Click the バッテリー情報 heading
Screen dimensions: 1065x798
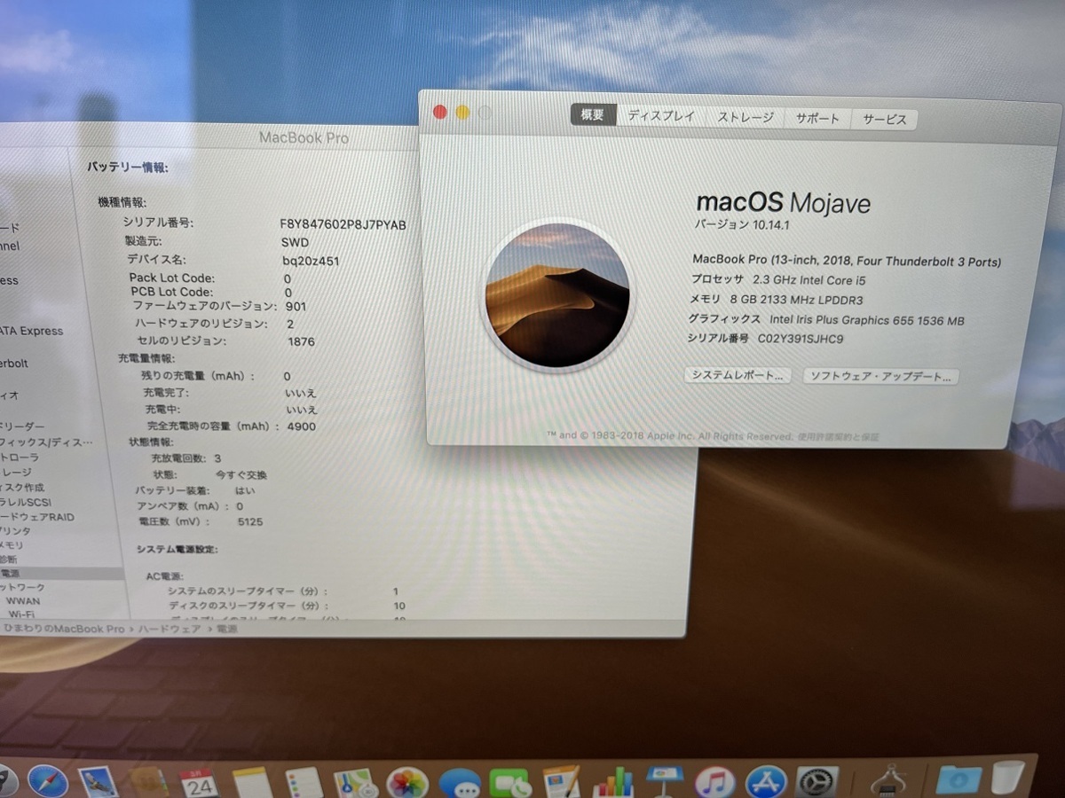[128, 167]
